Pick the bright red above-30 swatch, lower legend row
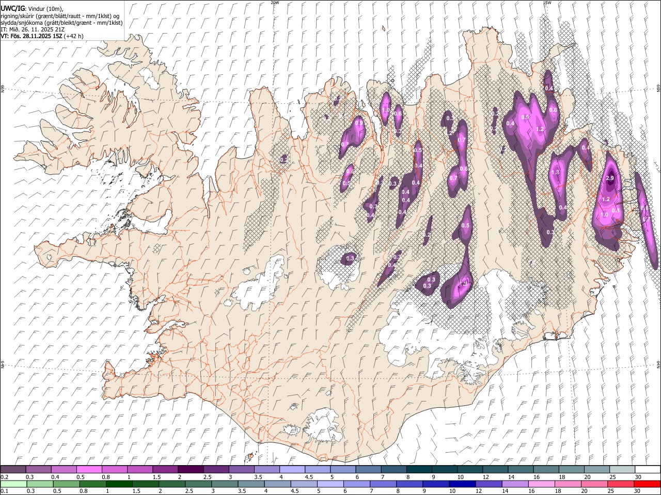This screenshot has height=495, width=661. 647,484
